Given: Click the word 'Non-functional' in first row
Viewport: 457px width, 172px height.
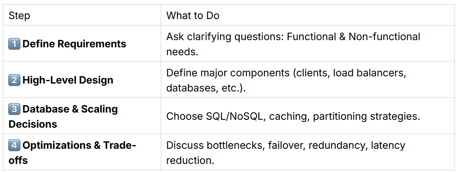Looking at the screenshot, I should tap(384, 37).
